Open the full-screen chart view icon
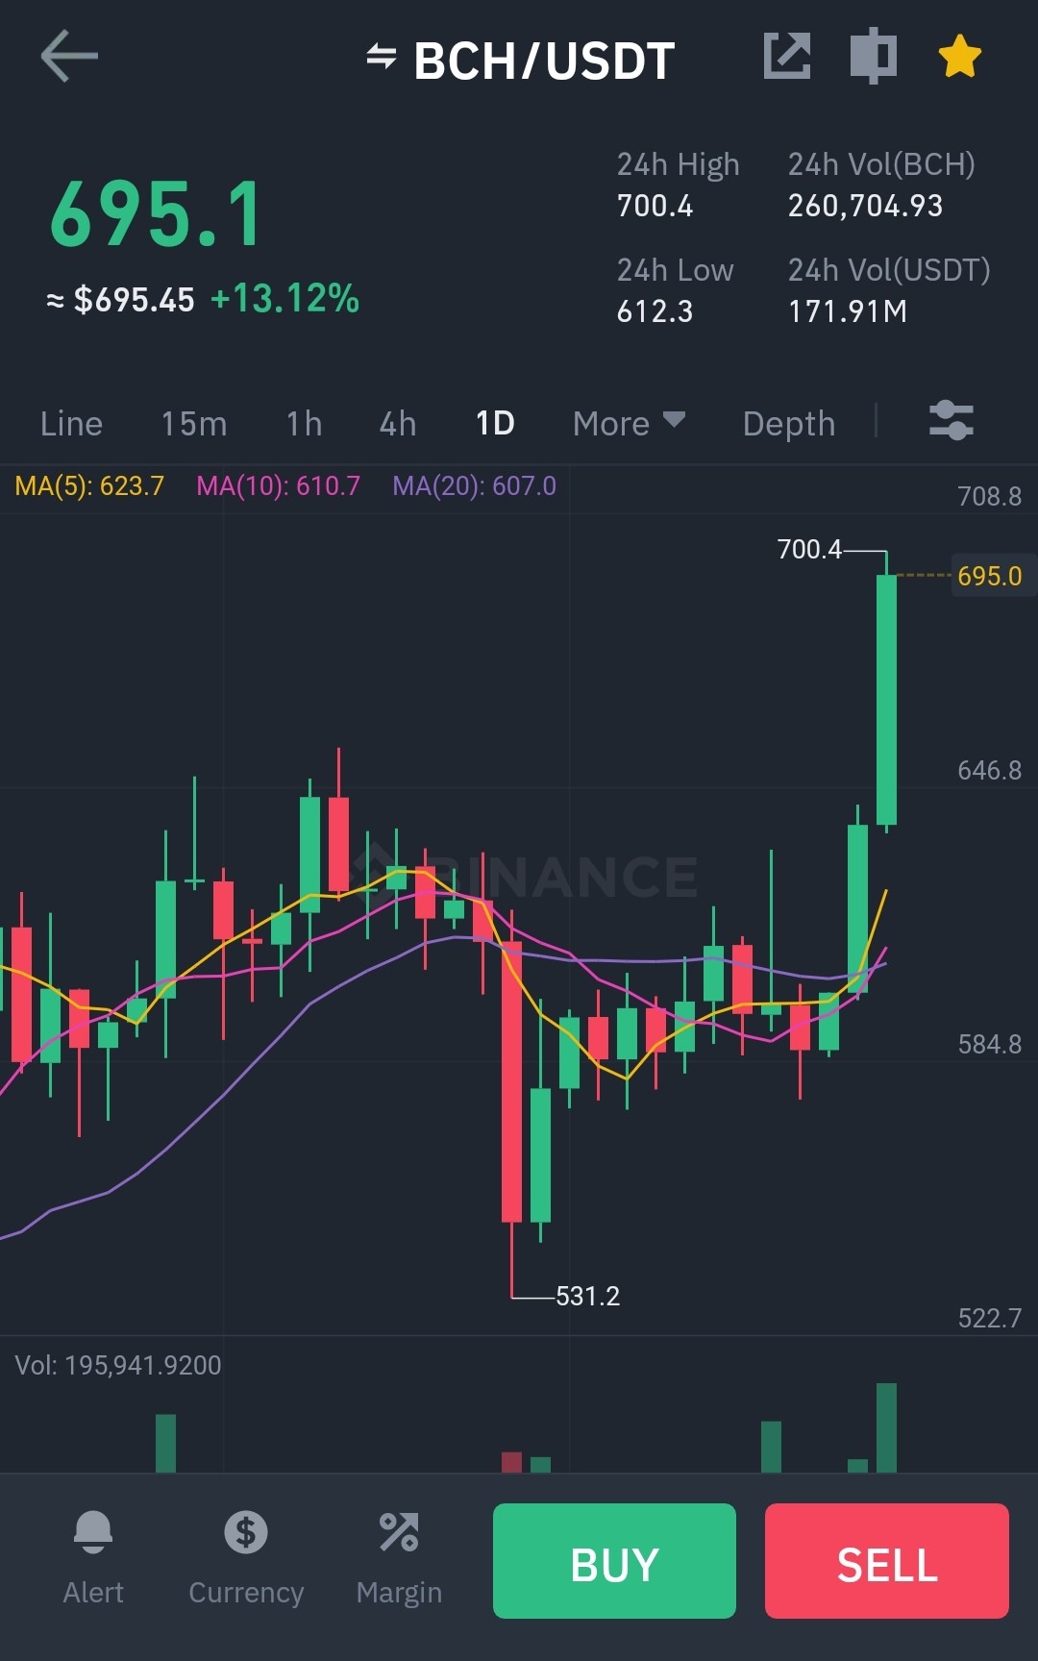 pyautogui.click(x=874, y=56)
